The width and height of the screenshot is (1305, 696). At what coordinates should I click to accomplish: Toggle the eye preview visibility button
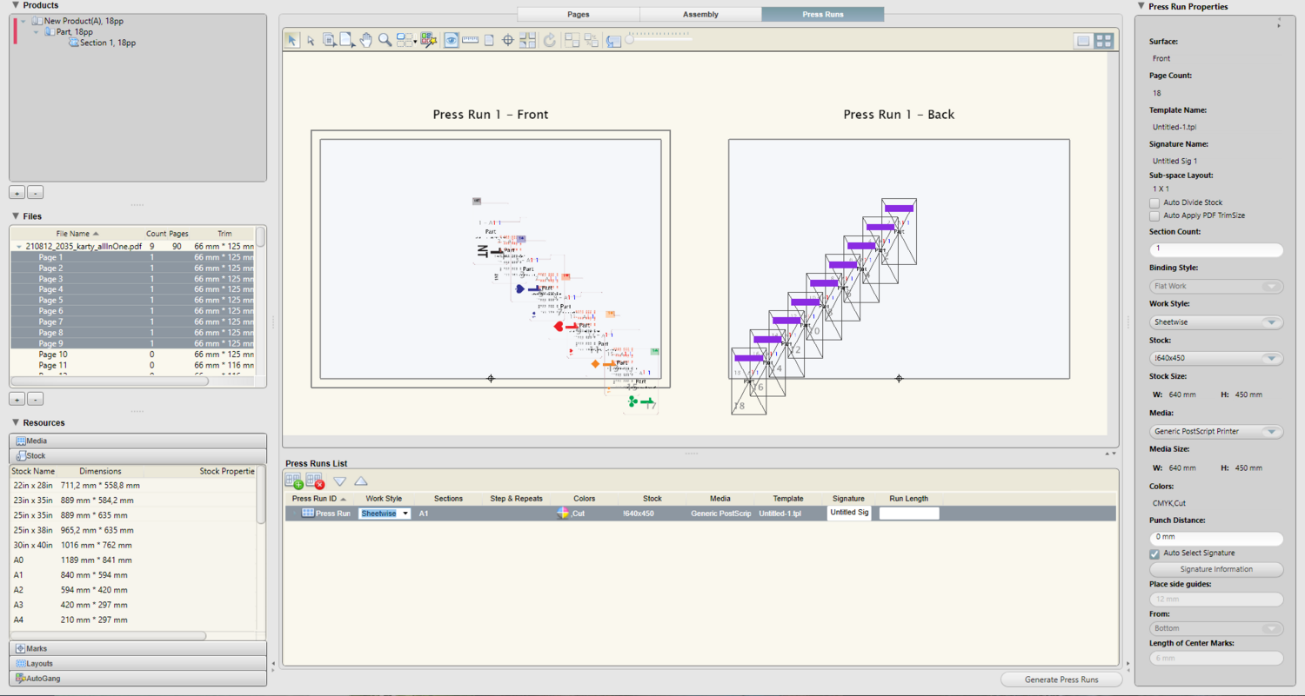[x=452, y=40]
